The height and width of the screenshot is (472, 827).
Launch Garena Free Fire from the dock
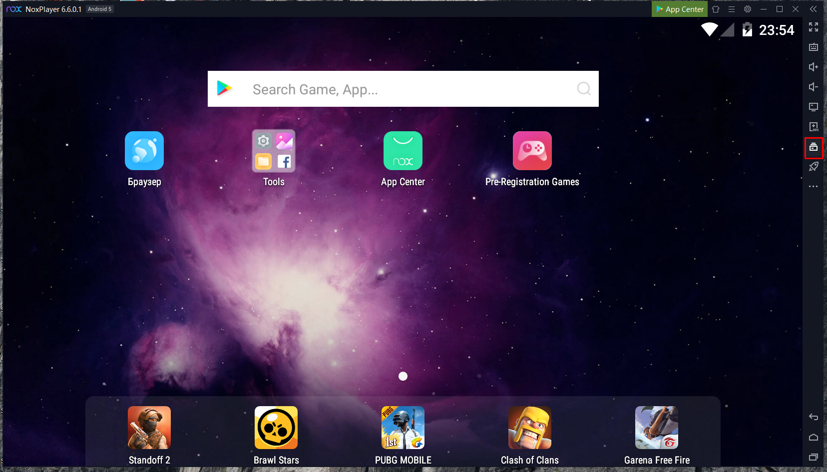click(x=657, y=428)
